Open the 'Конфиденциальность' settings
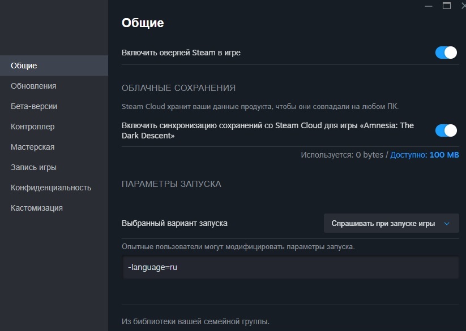 pos(51,188)
